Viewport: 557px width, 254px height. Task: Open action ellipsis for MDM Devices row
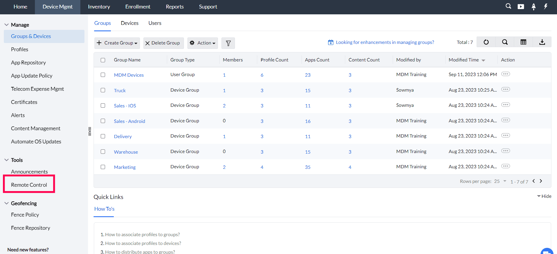pyautogui.click(x=505, y=74)
